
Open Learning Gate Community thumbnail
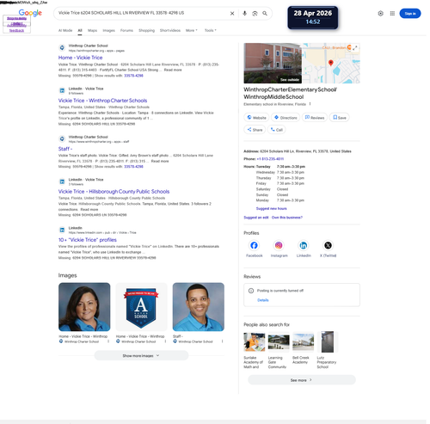coord(279,341)
